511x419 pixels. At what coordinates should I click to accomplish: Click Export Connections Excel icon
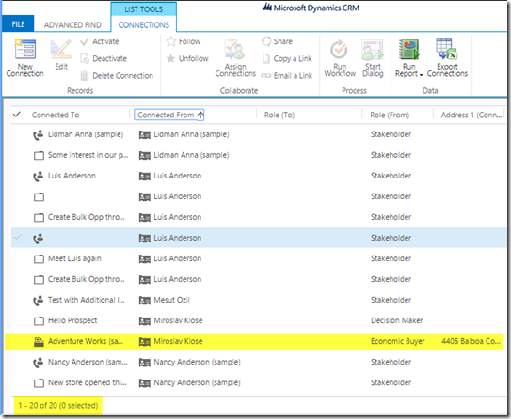click(x=447, y=49)
